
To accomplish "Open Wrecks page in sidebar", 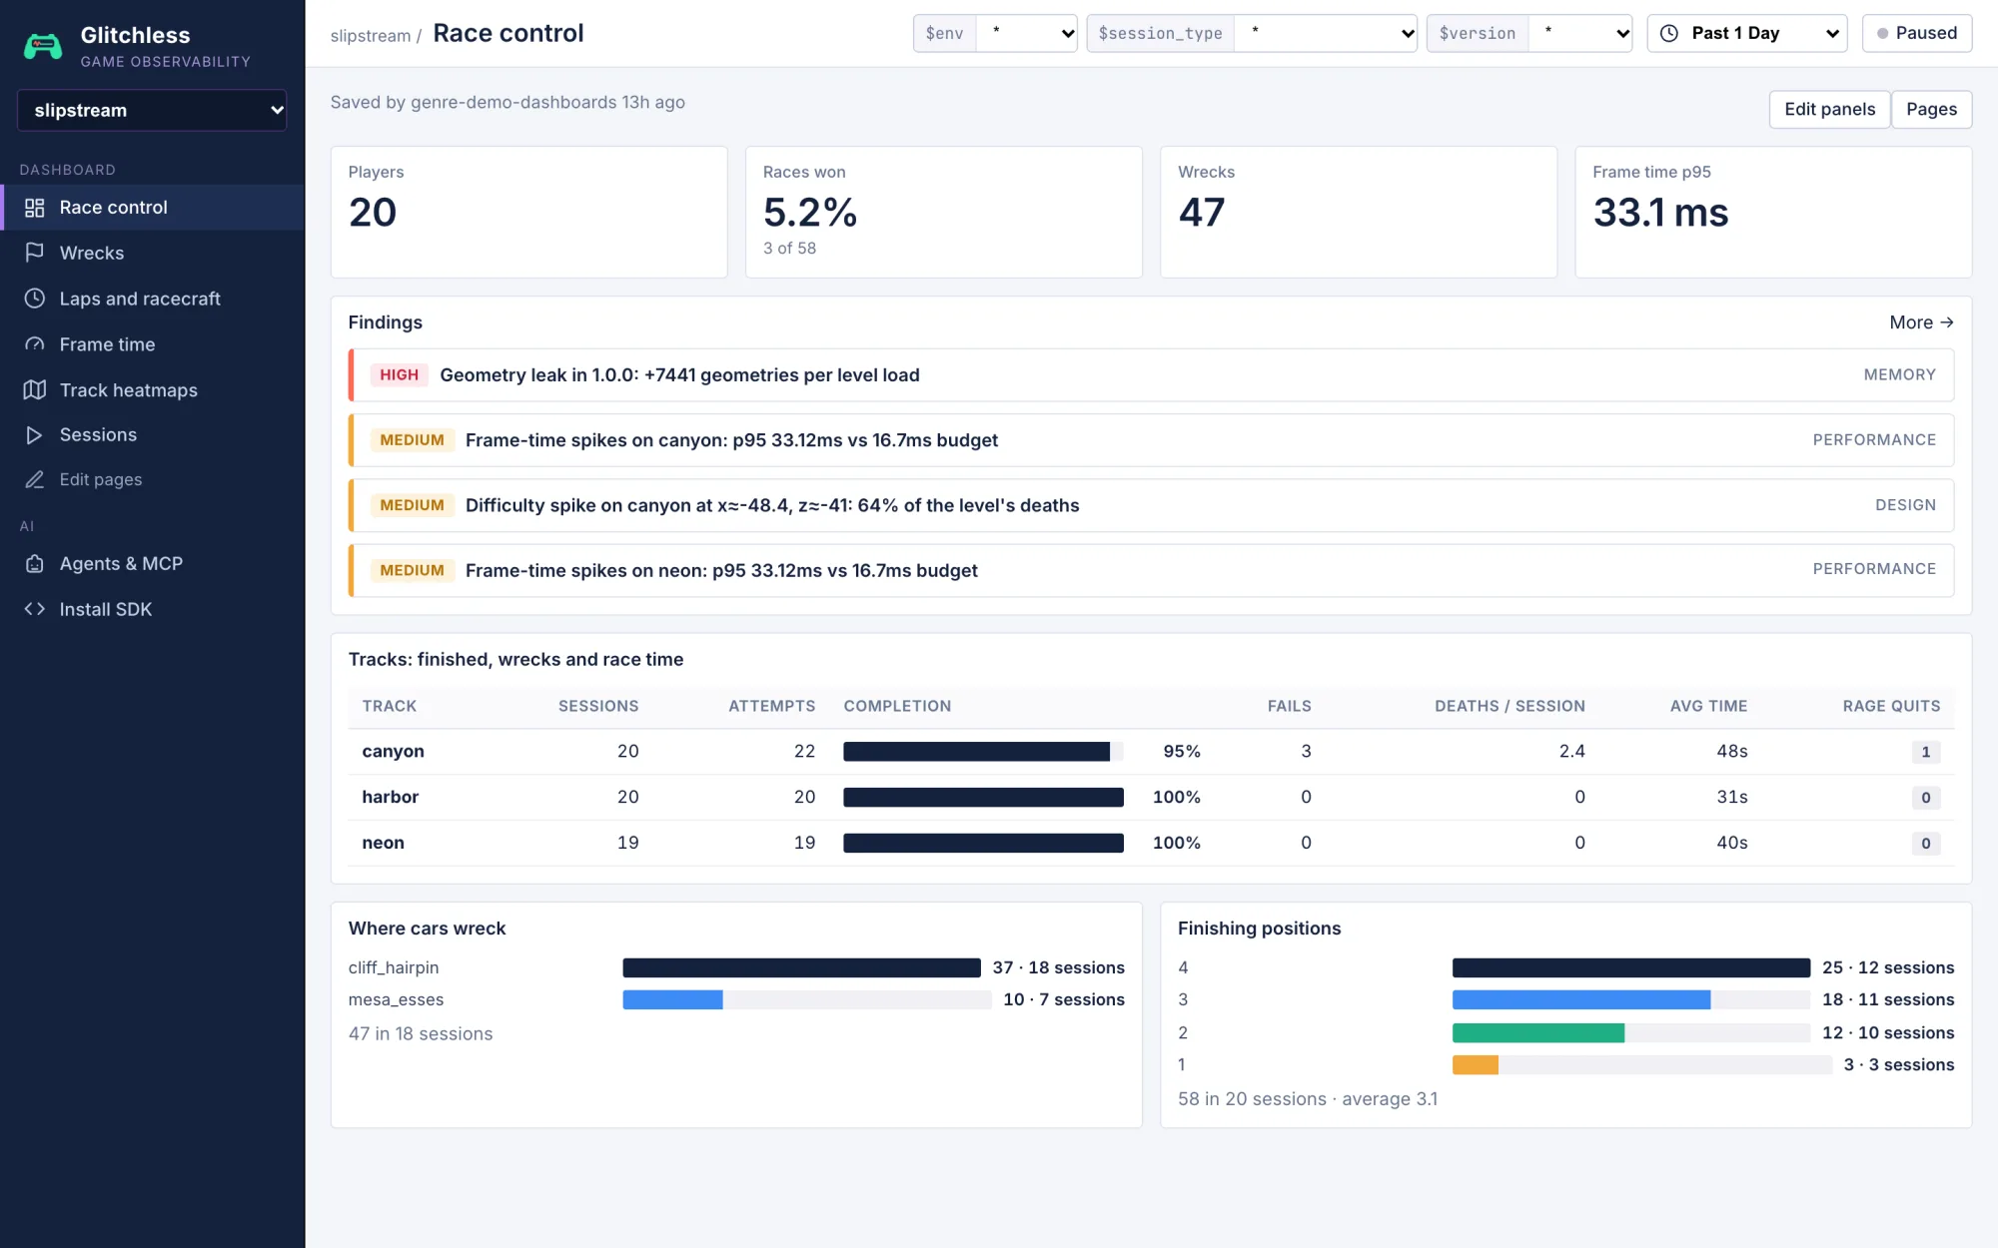I will (152, 253).
